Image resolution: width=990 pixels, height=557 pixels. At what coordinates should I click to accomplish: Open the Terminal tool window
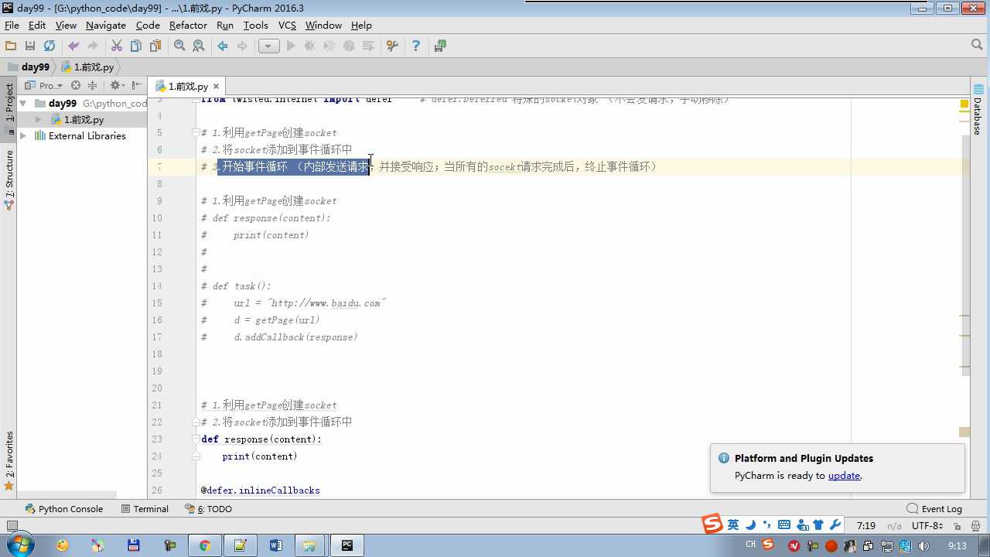click(145, 509)
